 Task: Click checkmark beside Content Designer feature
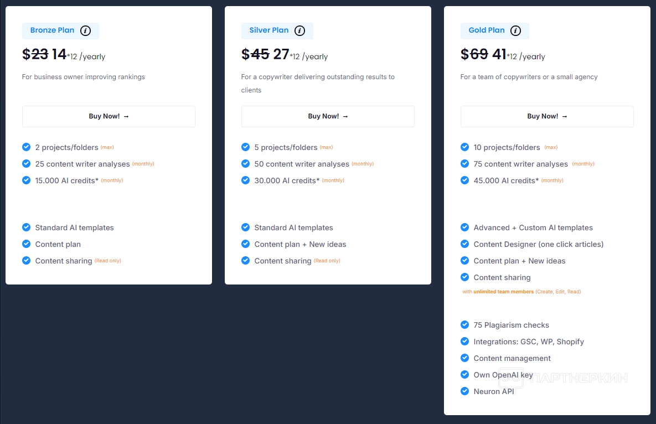(464, 244)
